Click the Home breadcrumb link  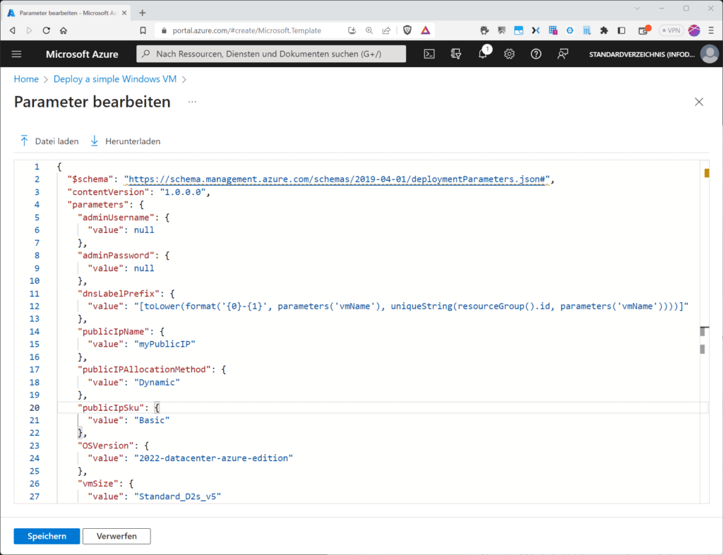click(26, 79)
